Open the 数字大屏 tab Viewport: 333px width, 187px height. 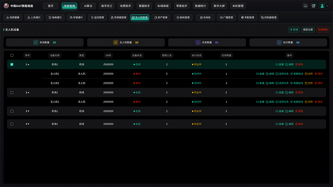tap(219, 6)
